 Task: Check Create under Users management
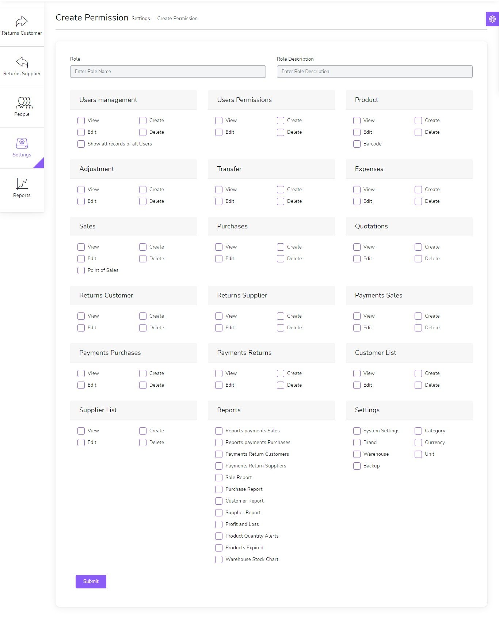(x=143, y=121)
